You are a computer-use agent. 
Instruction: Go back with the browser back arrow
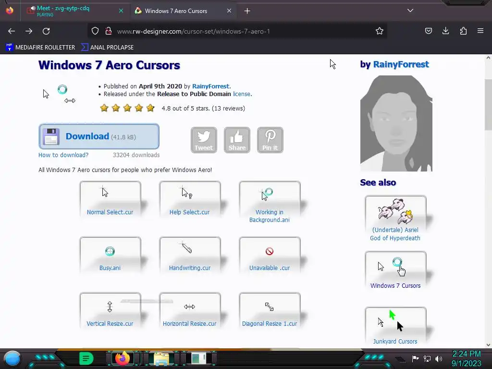point(12,31)
